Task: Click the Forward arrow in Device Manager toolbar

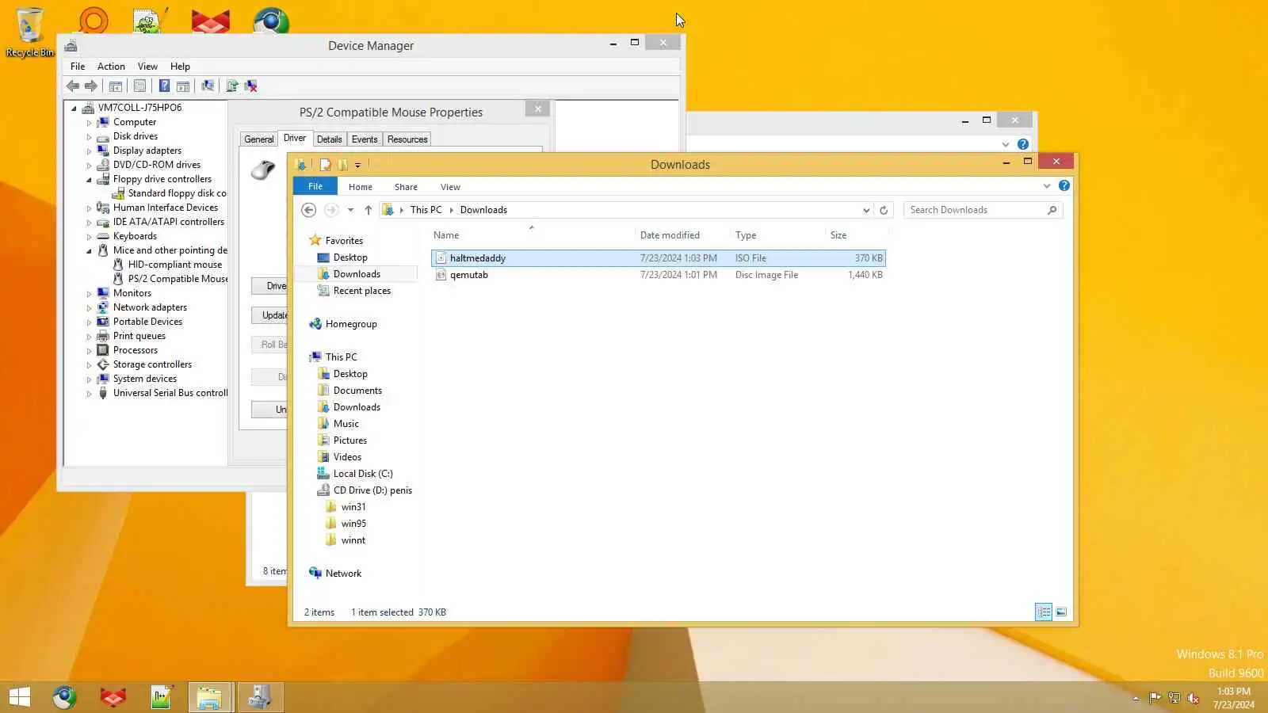Action: [x=91, y=86]
